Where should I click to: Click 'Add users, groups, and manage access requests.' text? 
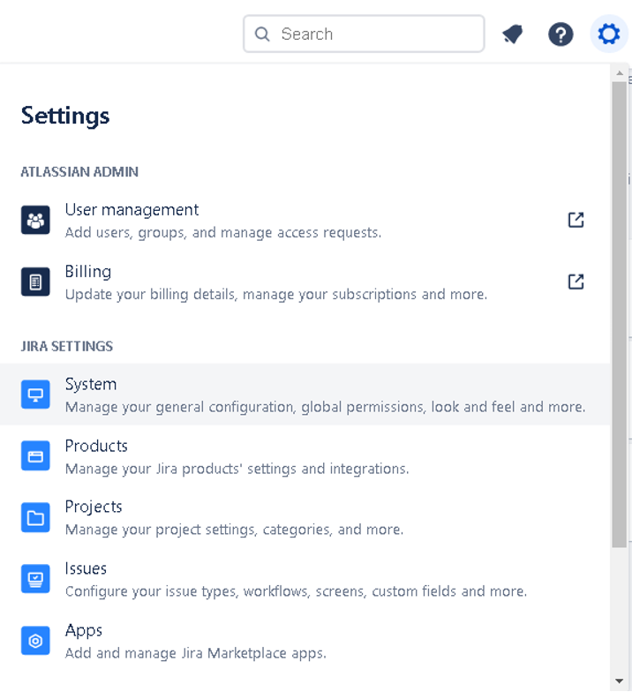point(223,233)
